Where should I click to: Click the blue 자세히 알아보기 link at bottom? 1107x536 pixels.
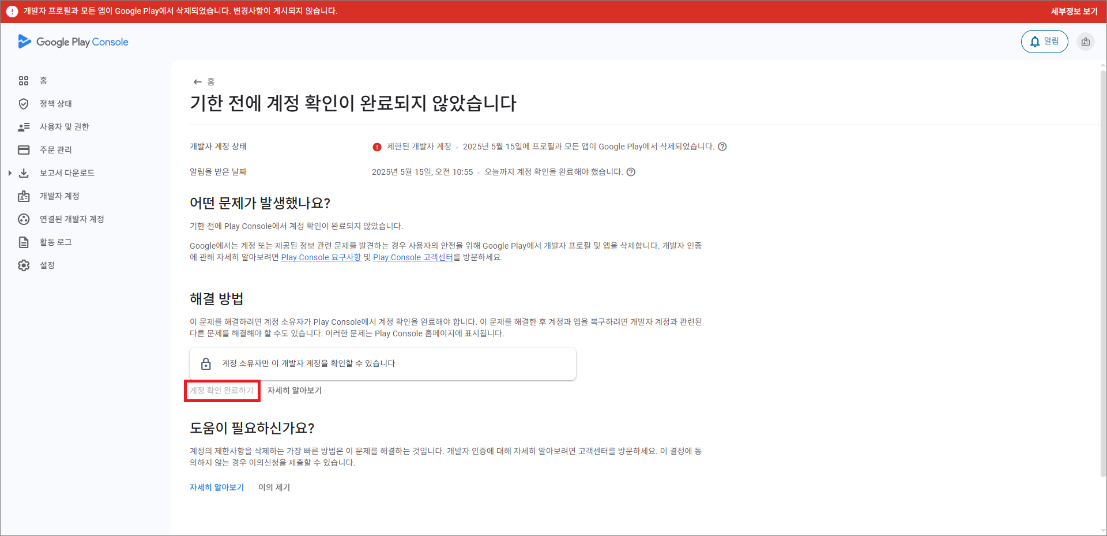click(217, 488)
